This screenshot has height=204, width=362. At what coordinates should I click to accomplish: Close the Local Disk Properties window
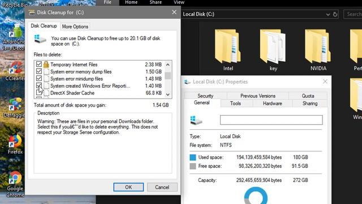point(325,82)
